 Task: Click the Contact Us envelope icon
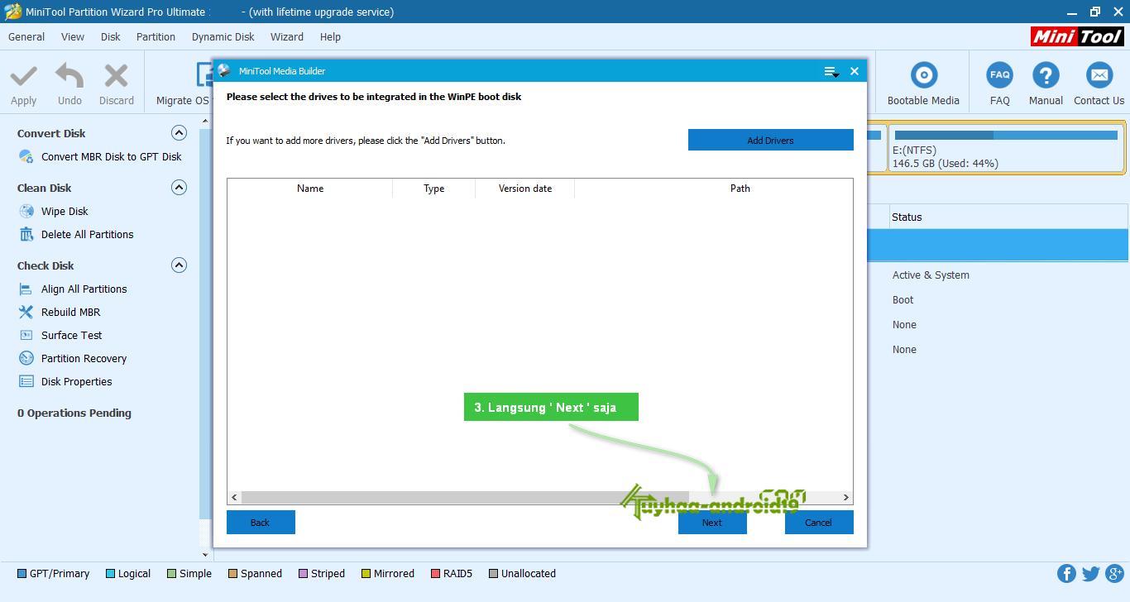pyautogui.click(x=1099, y=75)
